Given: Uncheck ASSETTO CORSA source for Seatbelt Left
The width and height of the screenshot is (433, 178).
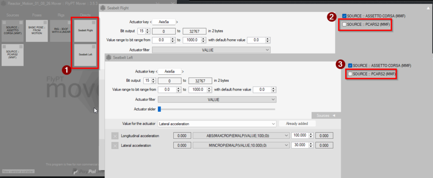Looking at the screenshot, I should pyautogui.click(x=350, y=65).
